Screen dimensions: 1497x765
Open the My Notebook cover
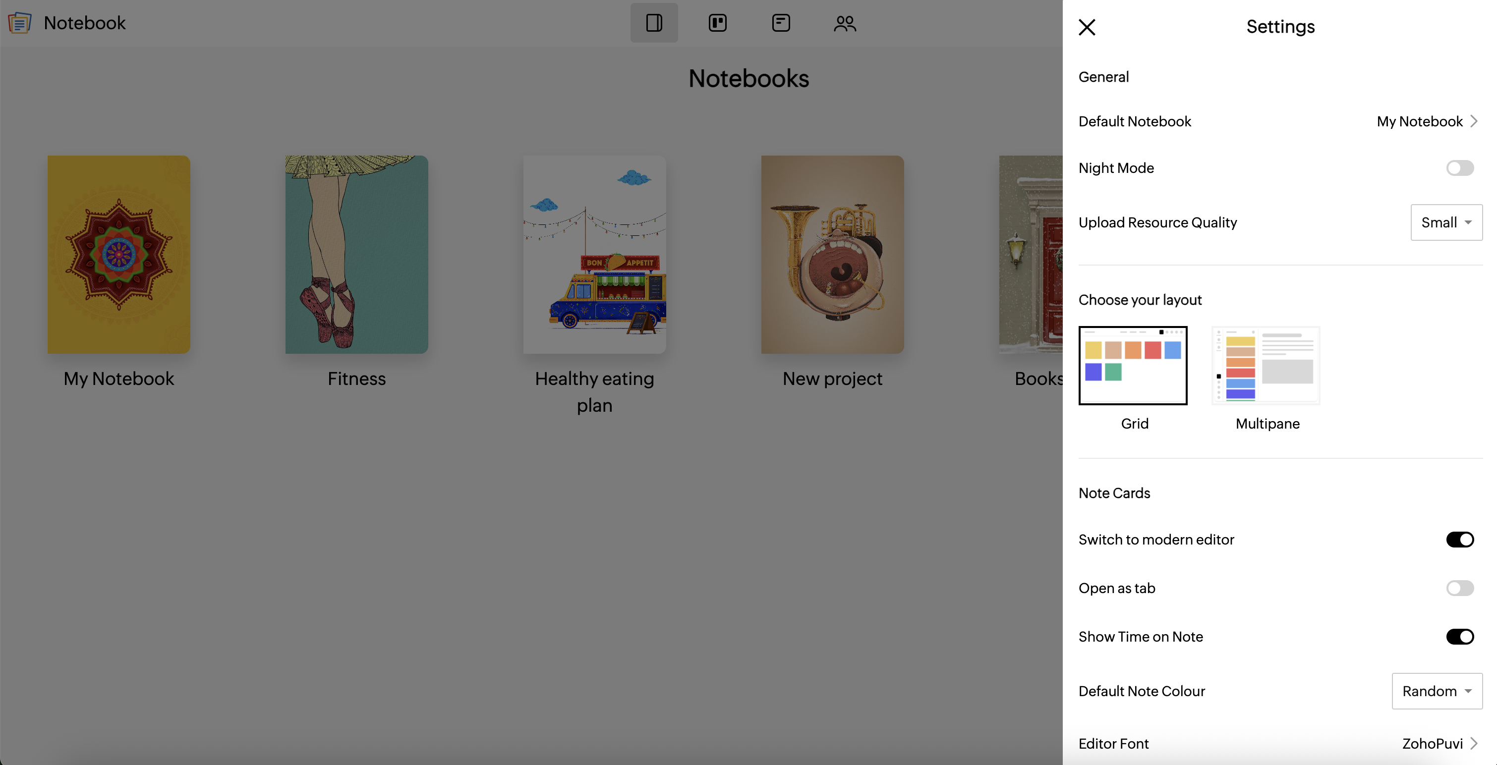tap(118, 254)
